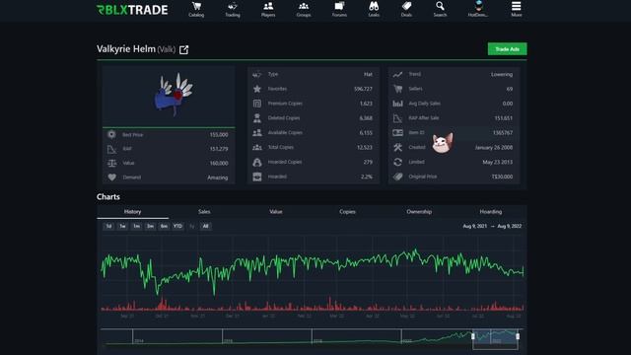Set chart range to 6m
The image size is (631, 355).
pos(164,226)
